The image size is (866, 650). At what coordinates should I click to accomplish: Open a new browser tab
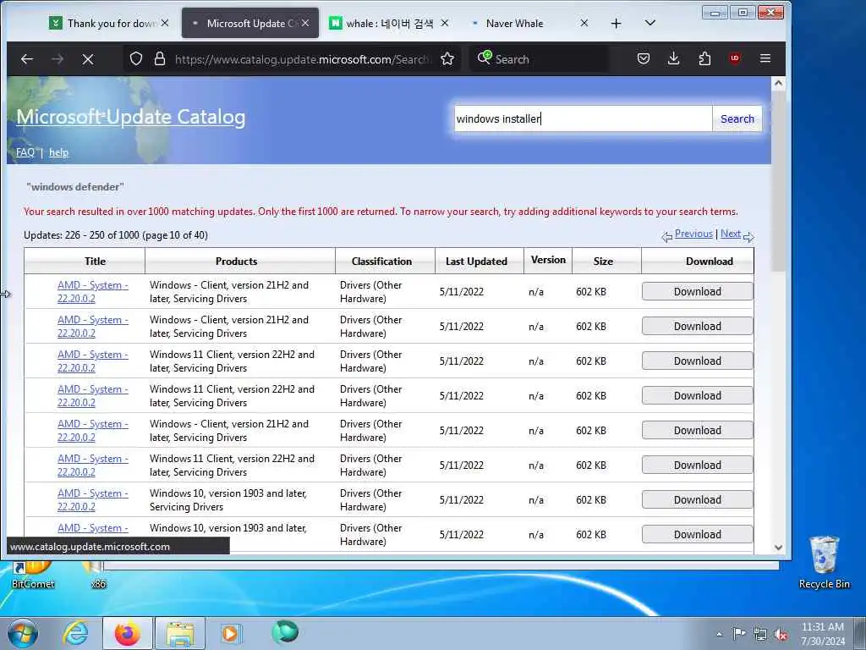click(x=617, y=23)
